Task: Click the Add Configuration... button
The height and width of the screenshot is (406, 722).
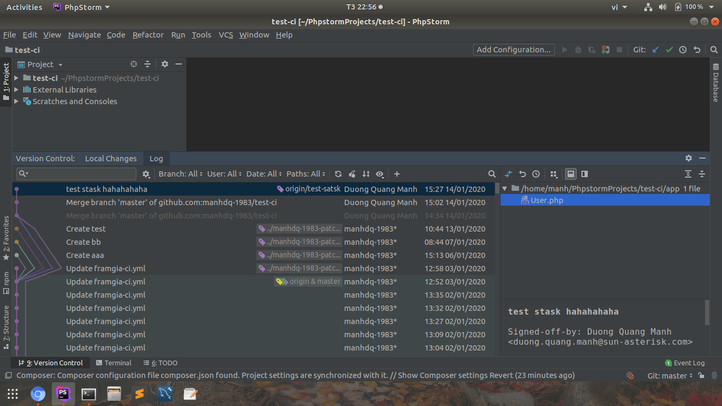Action: [x=514, y=50]
